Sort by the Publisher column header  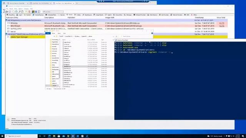click(71, 18)
